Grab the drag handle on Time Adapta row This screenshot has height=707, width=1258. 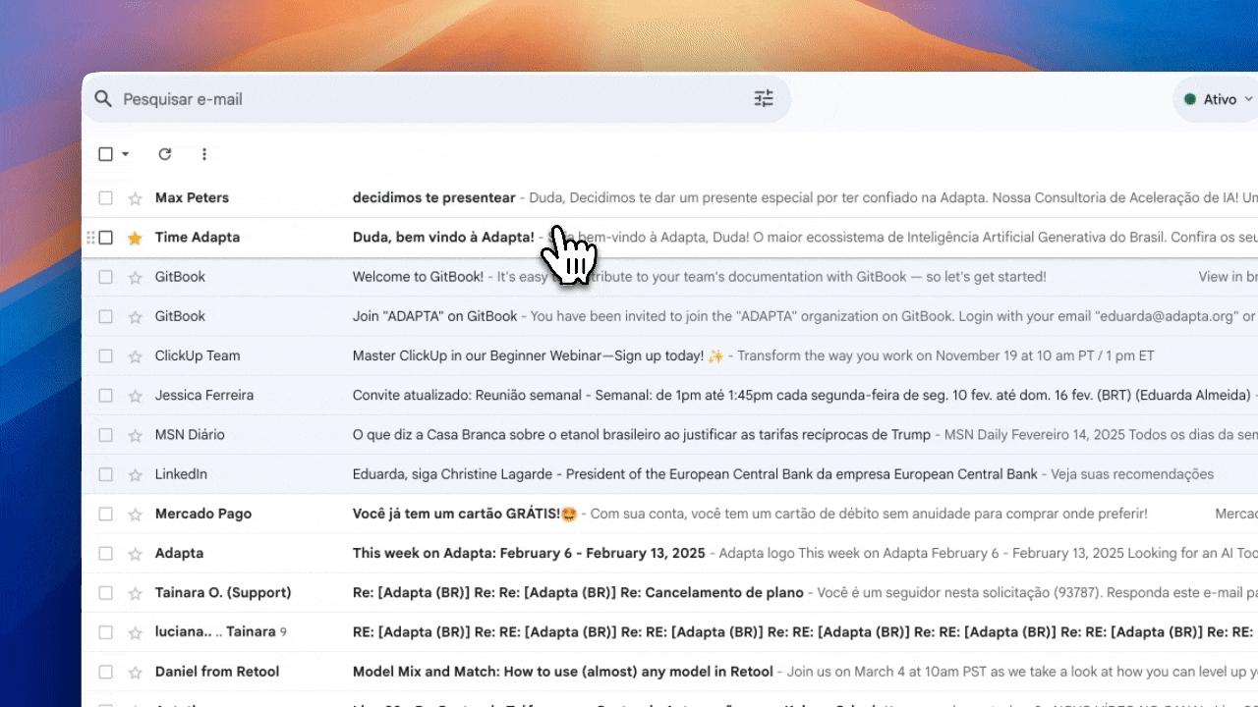91,238
